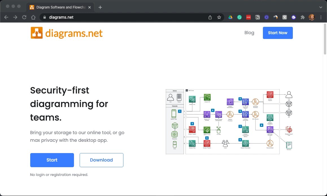Open Notion web clipper extension
The width and height of the screenshot is (327, 196).
258,17
